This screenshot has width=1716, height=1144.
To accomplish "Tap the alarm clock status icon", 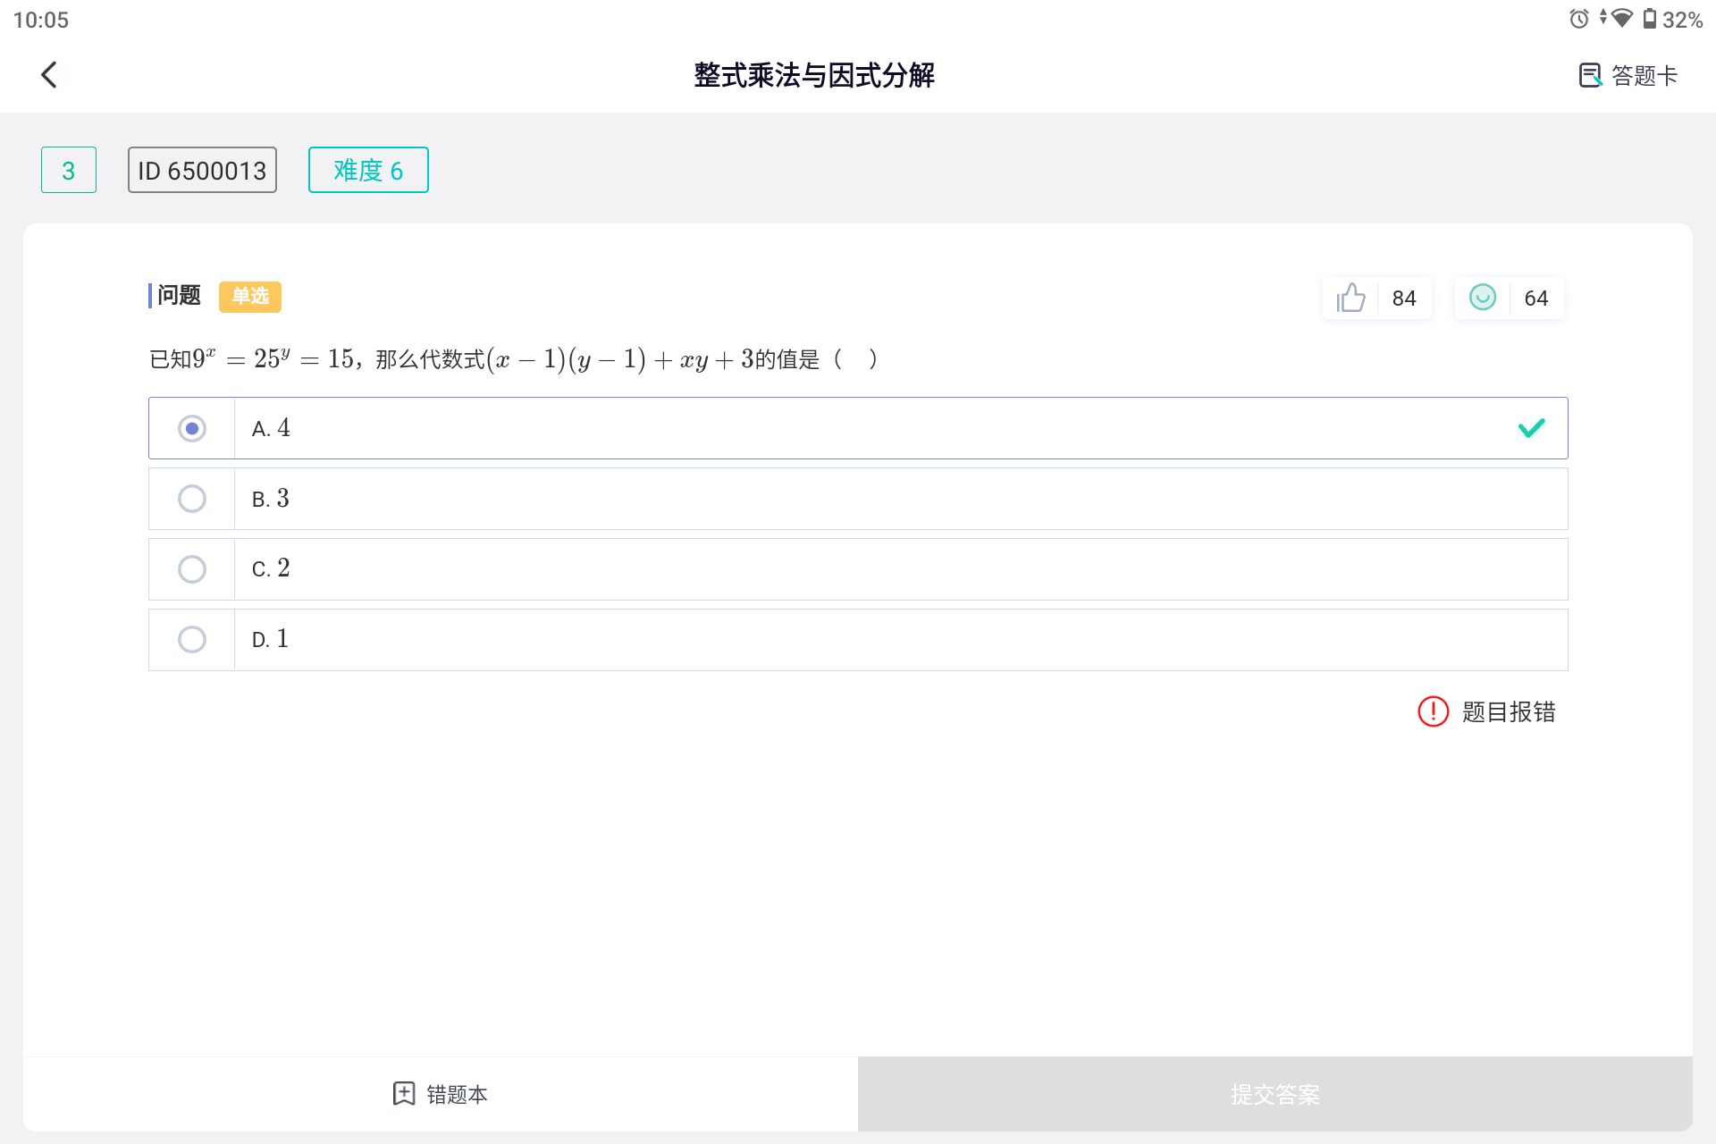I will 1578,19.
